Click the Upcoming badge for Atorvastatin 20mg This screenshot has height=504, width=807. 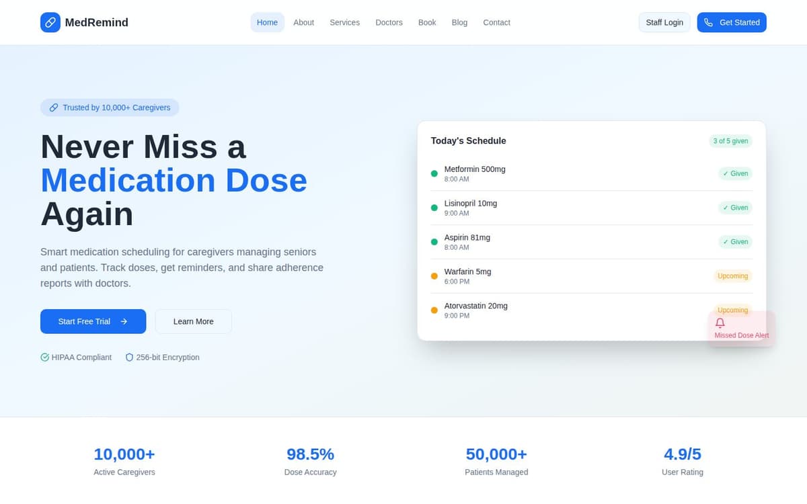click(x=732, y=310)
